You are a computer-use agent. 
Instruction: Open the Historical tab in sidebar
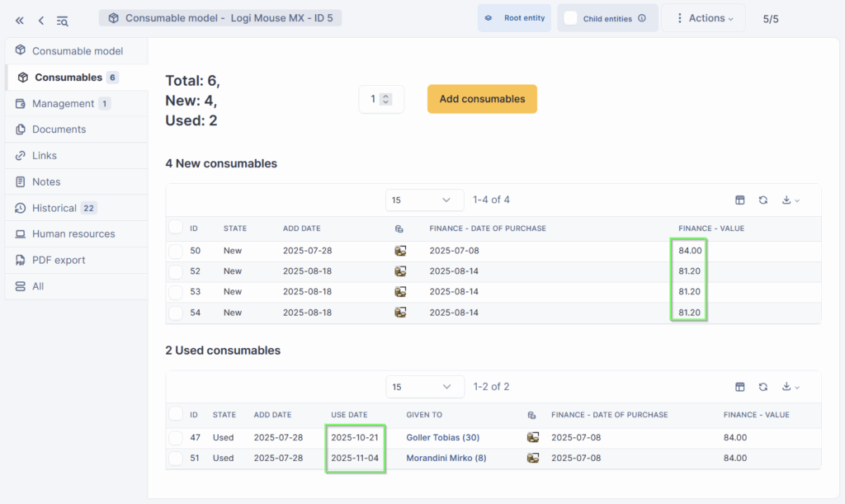coord(54,208)
